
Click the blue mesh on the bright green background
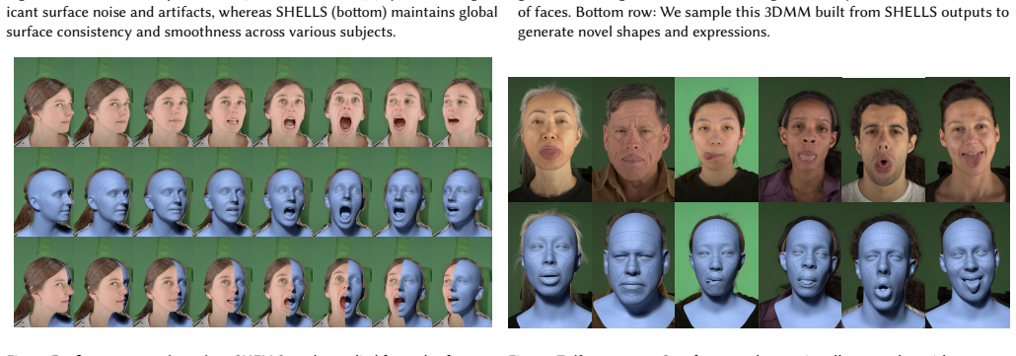click(x=717, y=264)
